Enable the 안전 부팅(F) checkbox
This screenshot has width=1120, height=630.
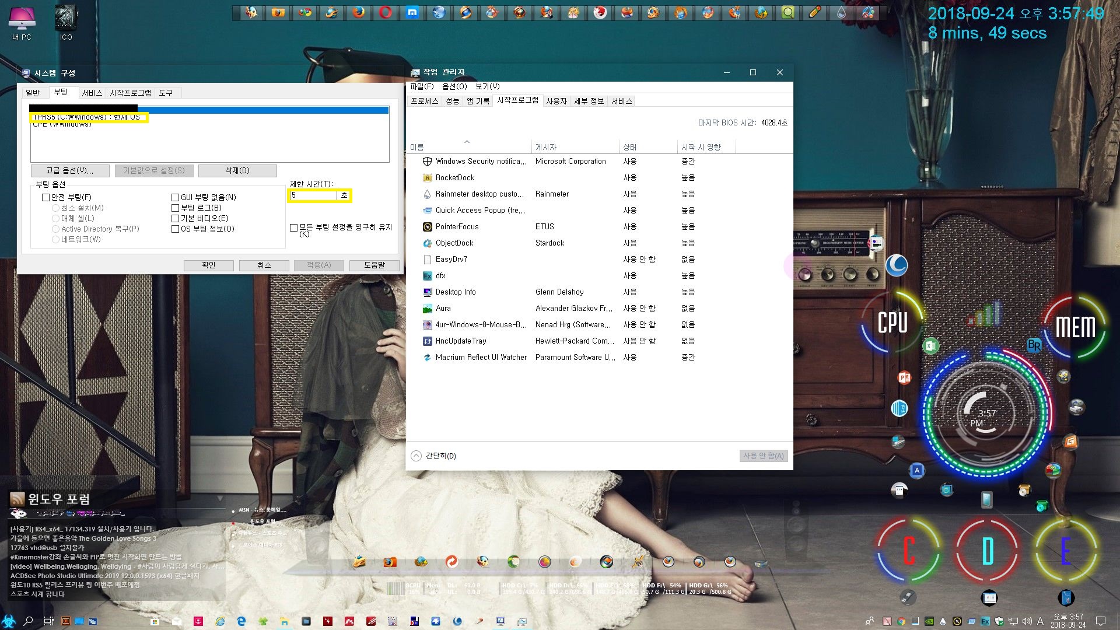[45, 197]
